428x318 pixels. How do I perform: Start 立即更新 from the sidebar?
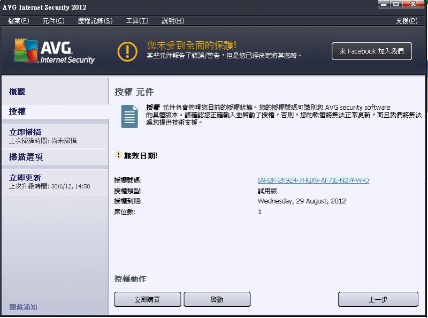(x=25, y=178)
